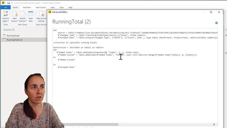Click the horizontal scrollbar thumb in editor
The image size is (227, 128).
(91, 124)
